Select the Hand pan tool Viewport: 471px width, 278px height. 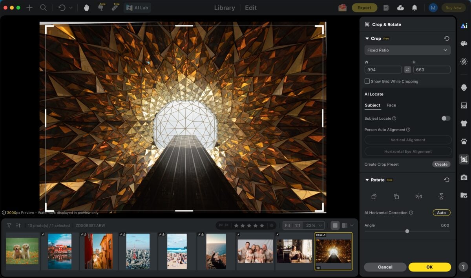coord(86,7)
